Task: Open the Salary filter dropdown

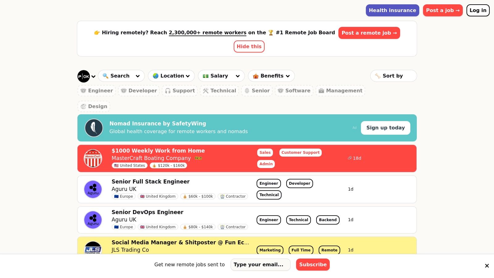Action: pyautogui.click(x=221, y=76)
